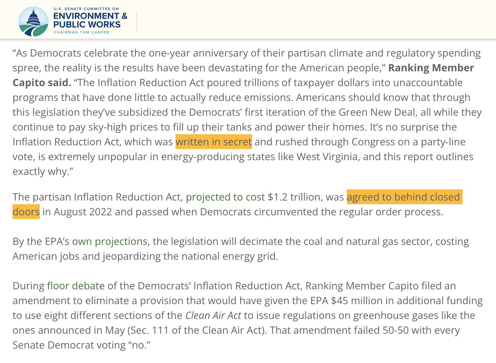The image size is (496, 363).
Task: Click 'failed 50-50' vote text
Action: (381, 330)
